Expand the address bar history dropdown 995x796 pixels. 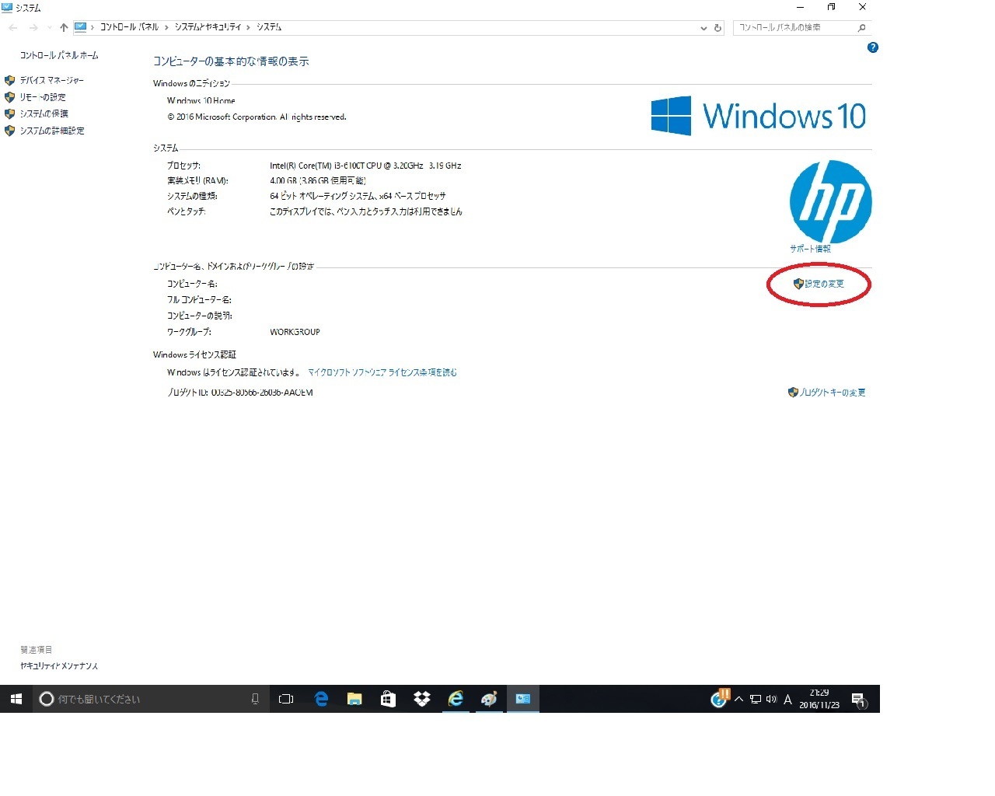703,28
